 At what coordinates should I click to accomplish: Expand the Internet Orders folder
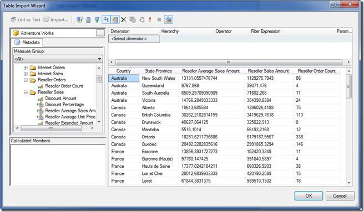tap(26, 68)
